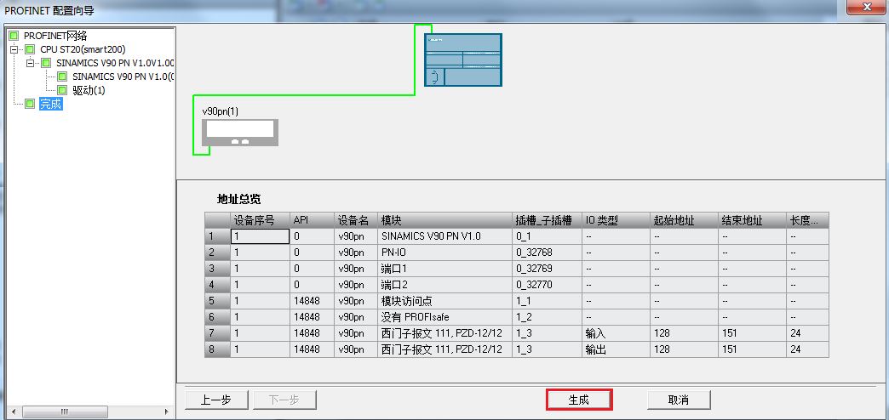Image resolution: width=889 pixels, height=420 pixels.
Task: Click the IO 类型 column header
Action: pyautogui.click(x=616, y=220)
